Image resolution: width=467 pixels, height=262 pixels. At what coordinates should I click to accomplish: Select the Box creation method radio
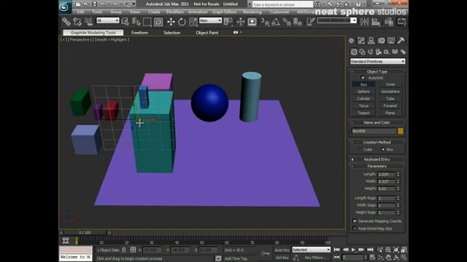pos(383,149)
